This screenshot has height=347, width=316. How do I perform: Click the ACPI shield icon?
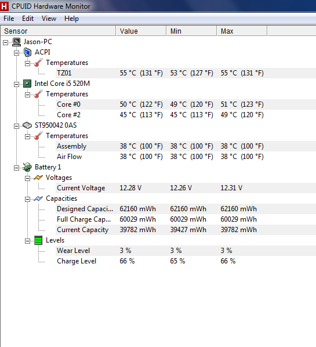[x=28, y=52]
